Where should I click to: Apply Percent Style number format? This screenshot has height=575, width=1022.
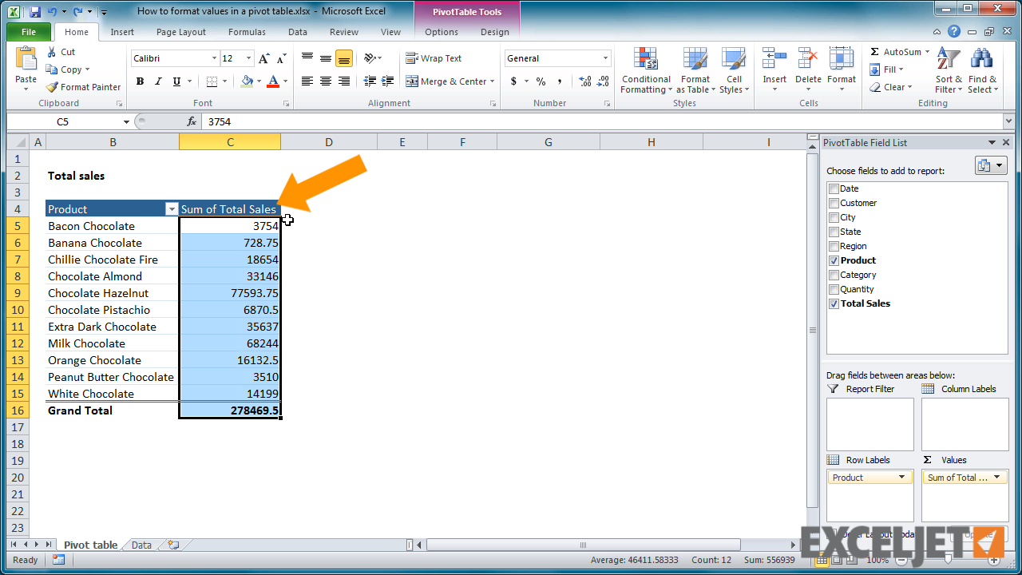point(541,82)
